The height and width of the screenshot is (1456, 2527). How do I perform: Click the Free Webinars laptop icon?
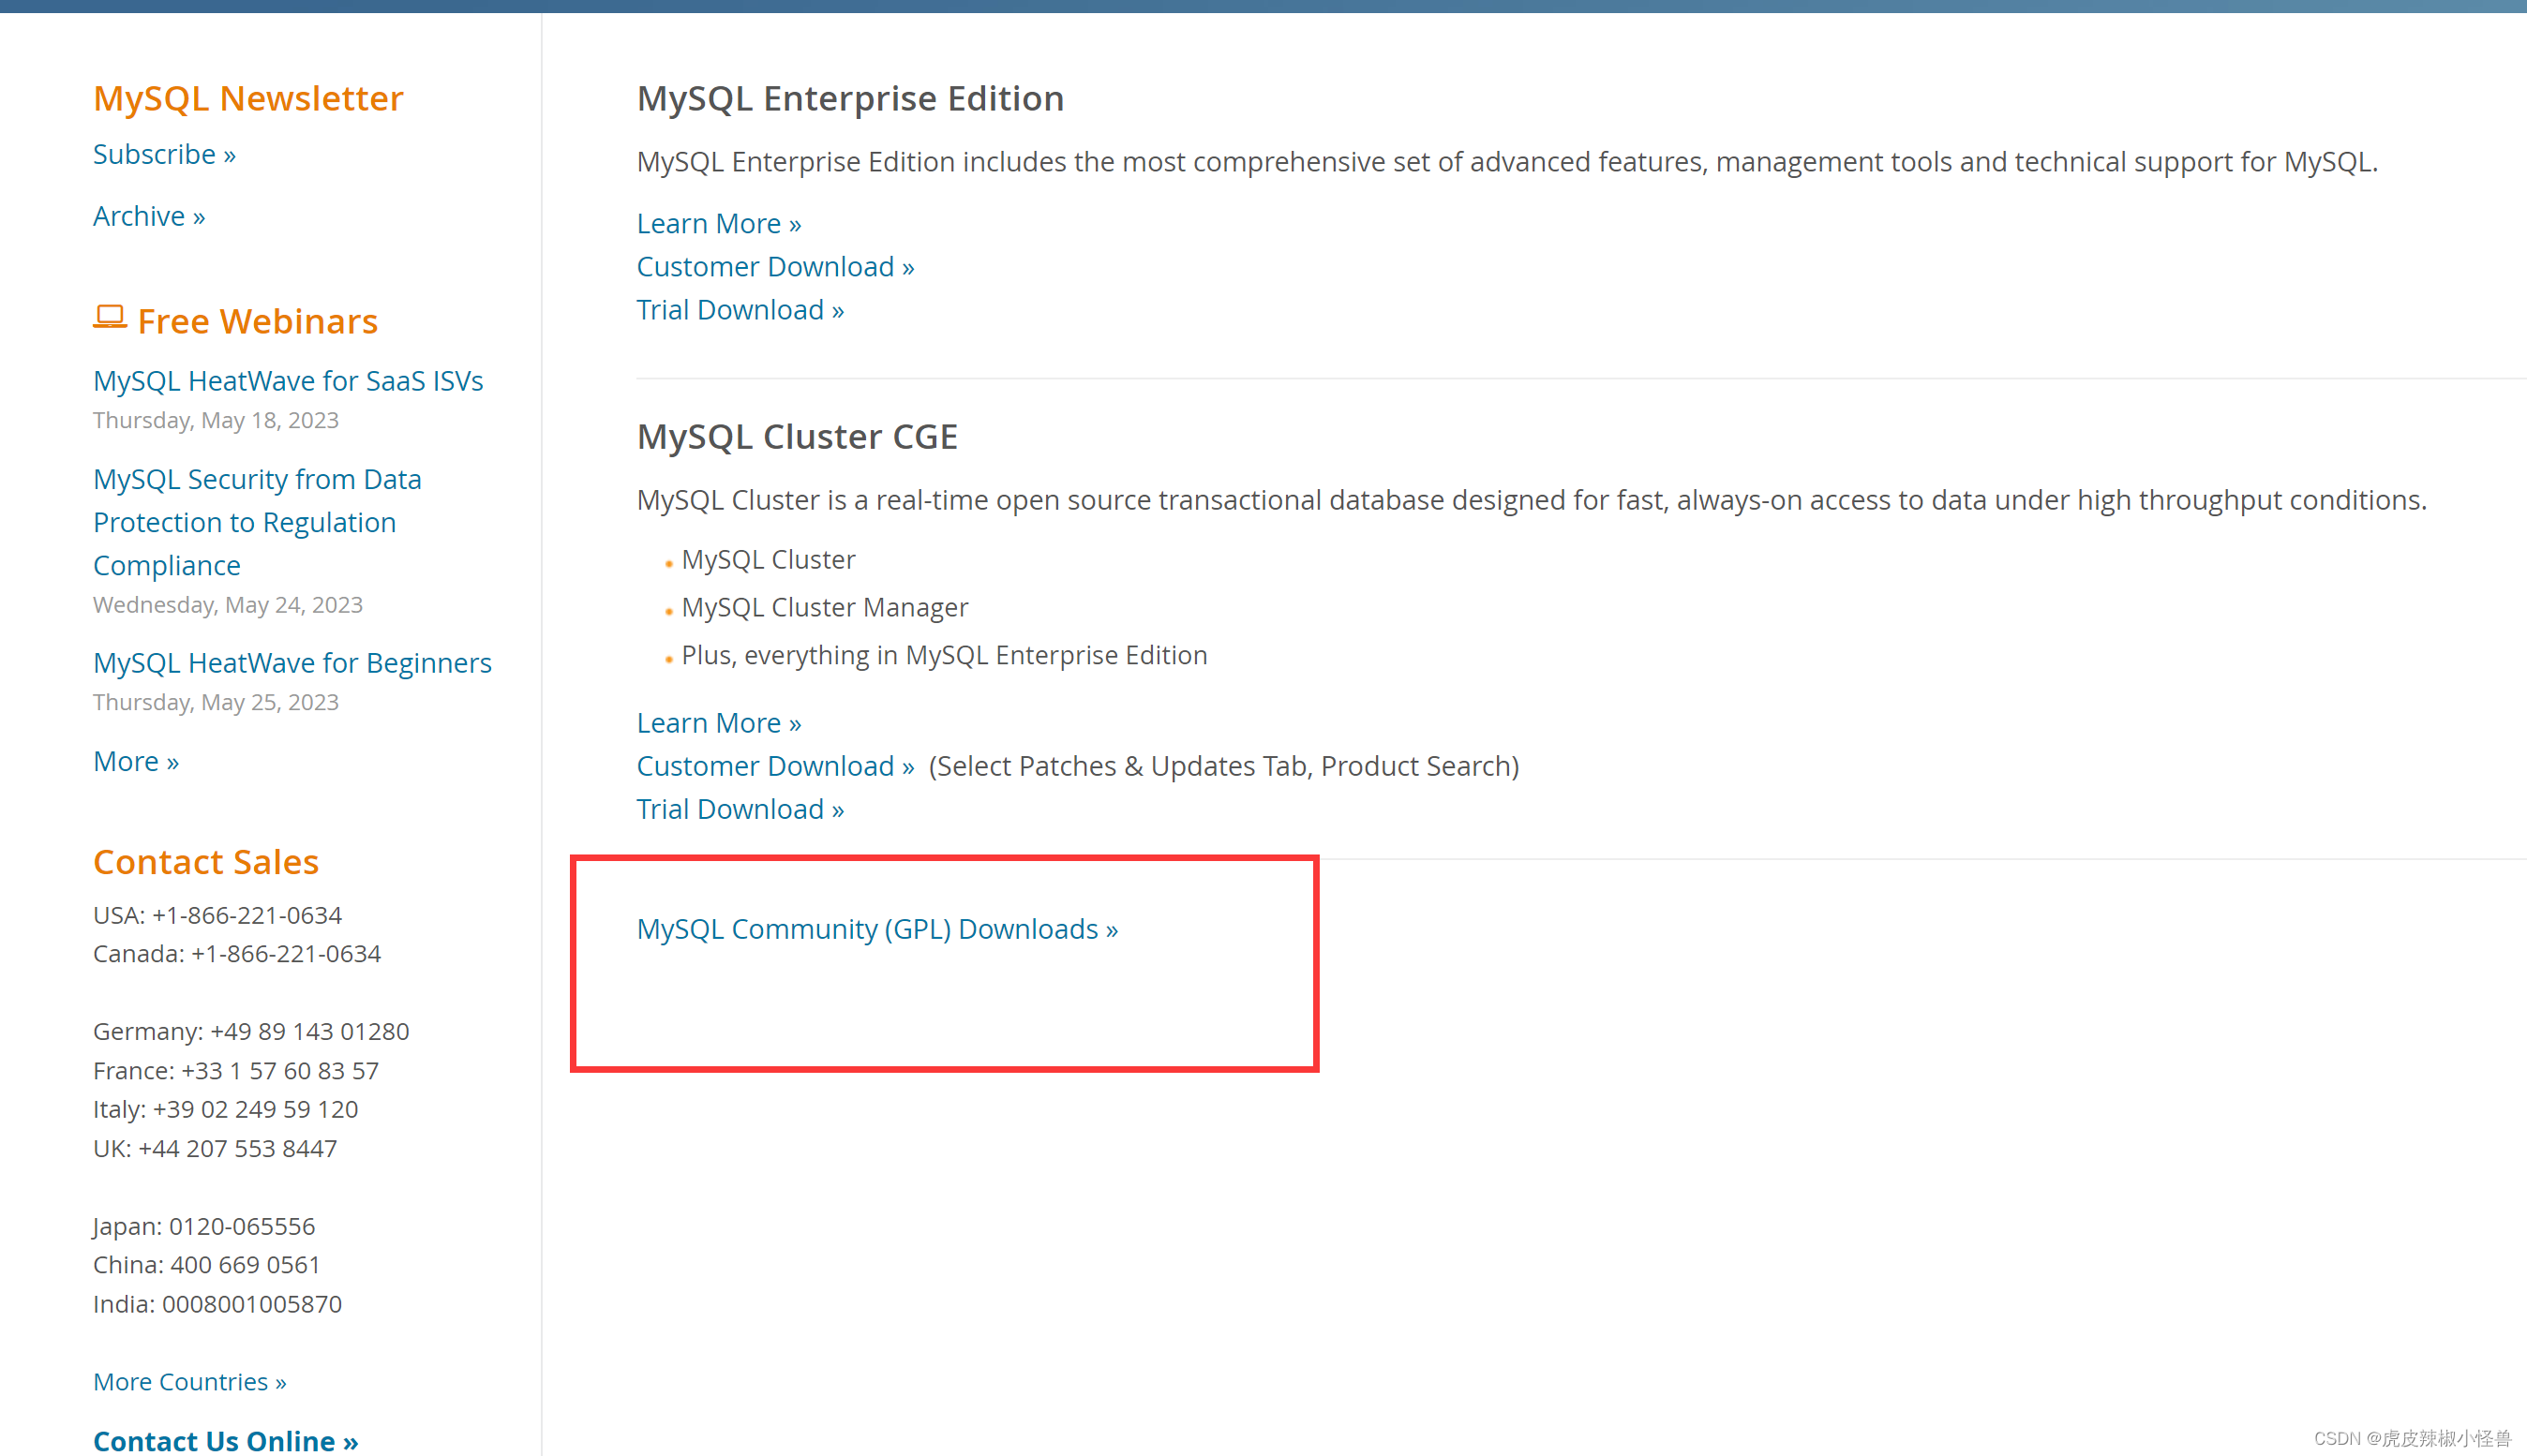[x=109, y=318]
